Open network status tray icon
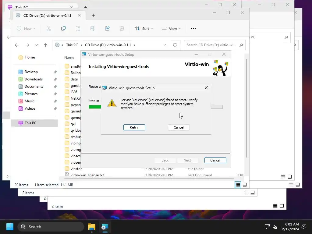Viewport: 312px width, 234px height. pos(267,227)
